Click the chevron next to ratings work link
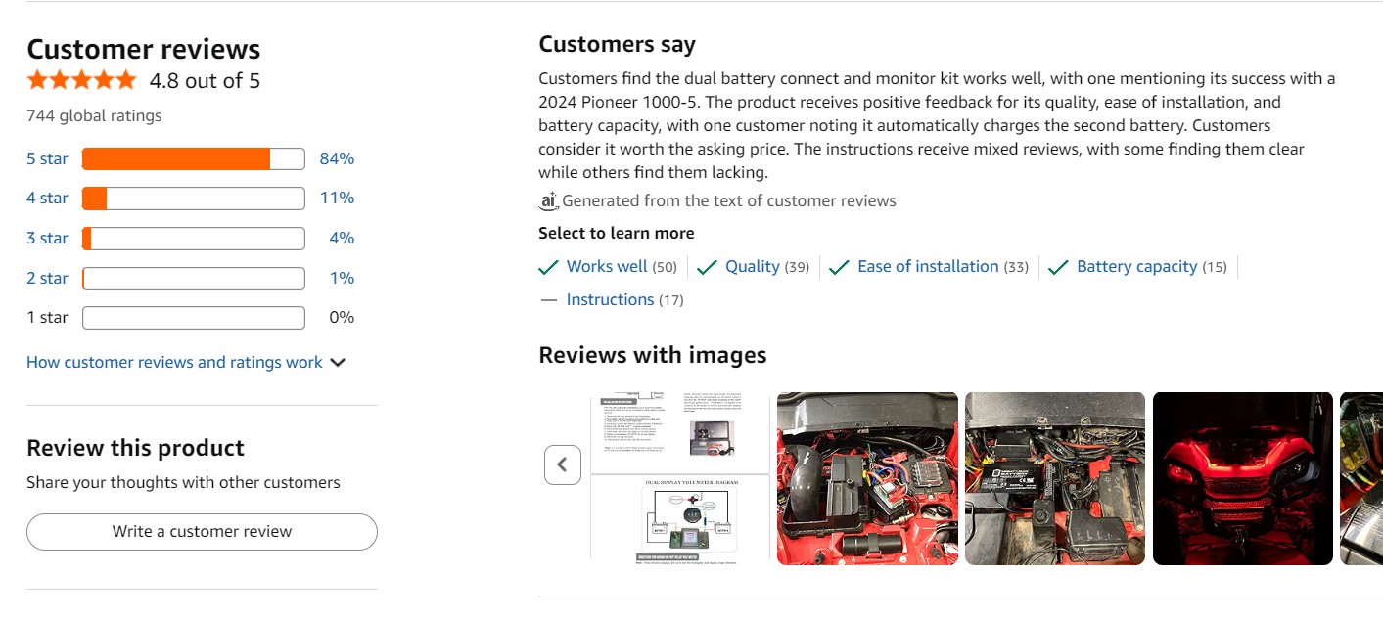Viewport: 1383px width, 619px height. pos(338,363)
